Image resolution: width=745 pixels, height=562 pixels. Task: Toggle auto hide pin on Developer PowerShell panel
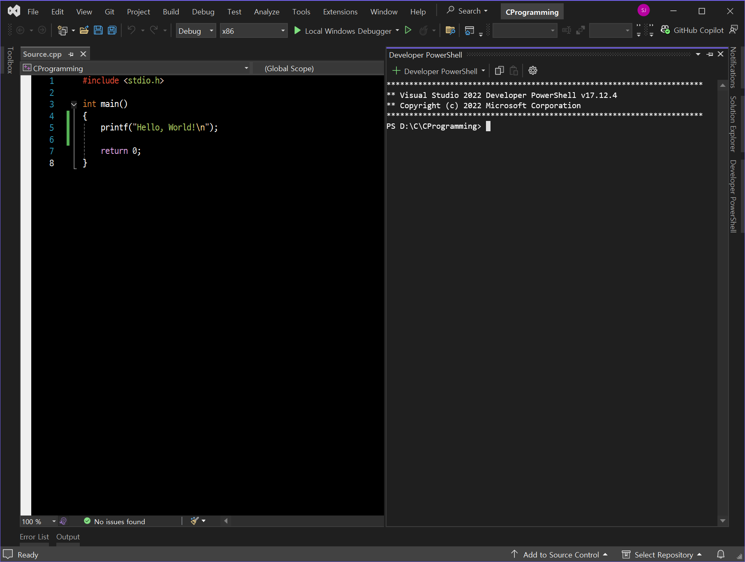coord(710,54)
